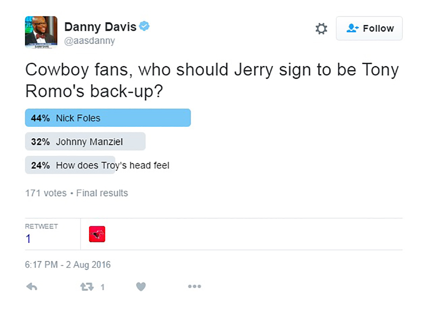Select the Johnny Manziel poll option
Screen dimensions: 427x311
(85, 141)
